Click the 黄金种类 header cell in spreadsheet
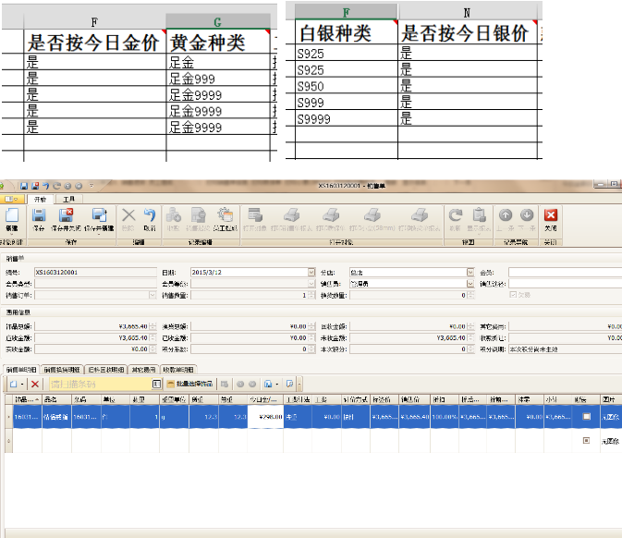This screenshot has height=538, width=622. [217, 42]
